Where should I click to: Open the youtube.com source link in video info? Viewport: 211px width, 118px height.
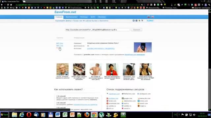point(101,49)
